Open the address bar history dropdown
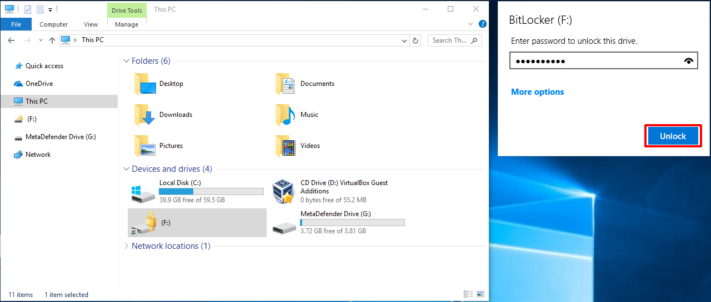This screenshot has width=711, height=302. tap(404, 40)
